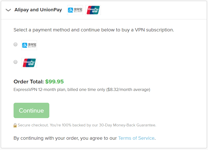Click the "Alipay and UnionPay" header title
The height and width of the screenshot is (150, 208).
(x=38, y=10)
